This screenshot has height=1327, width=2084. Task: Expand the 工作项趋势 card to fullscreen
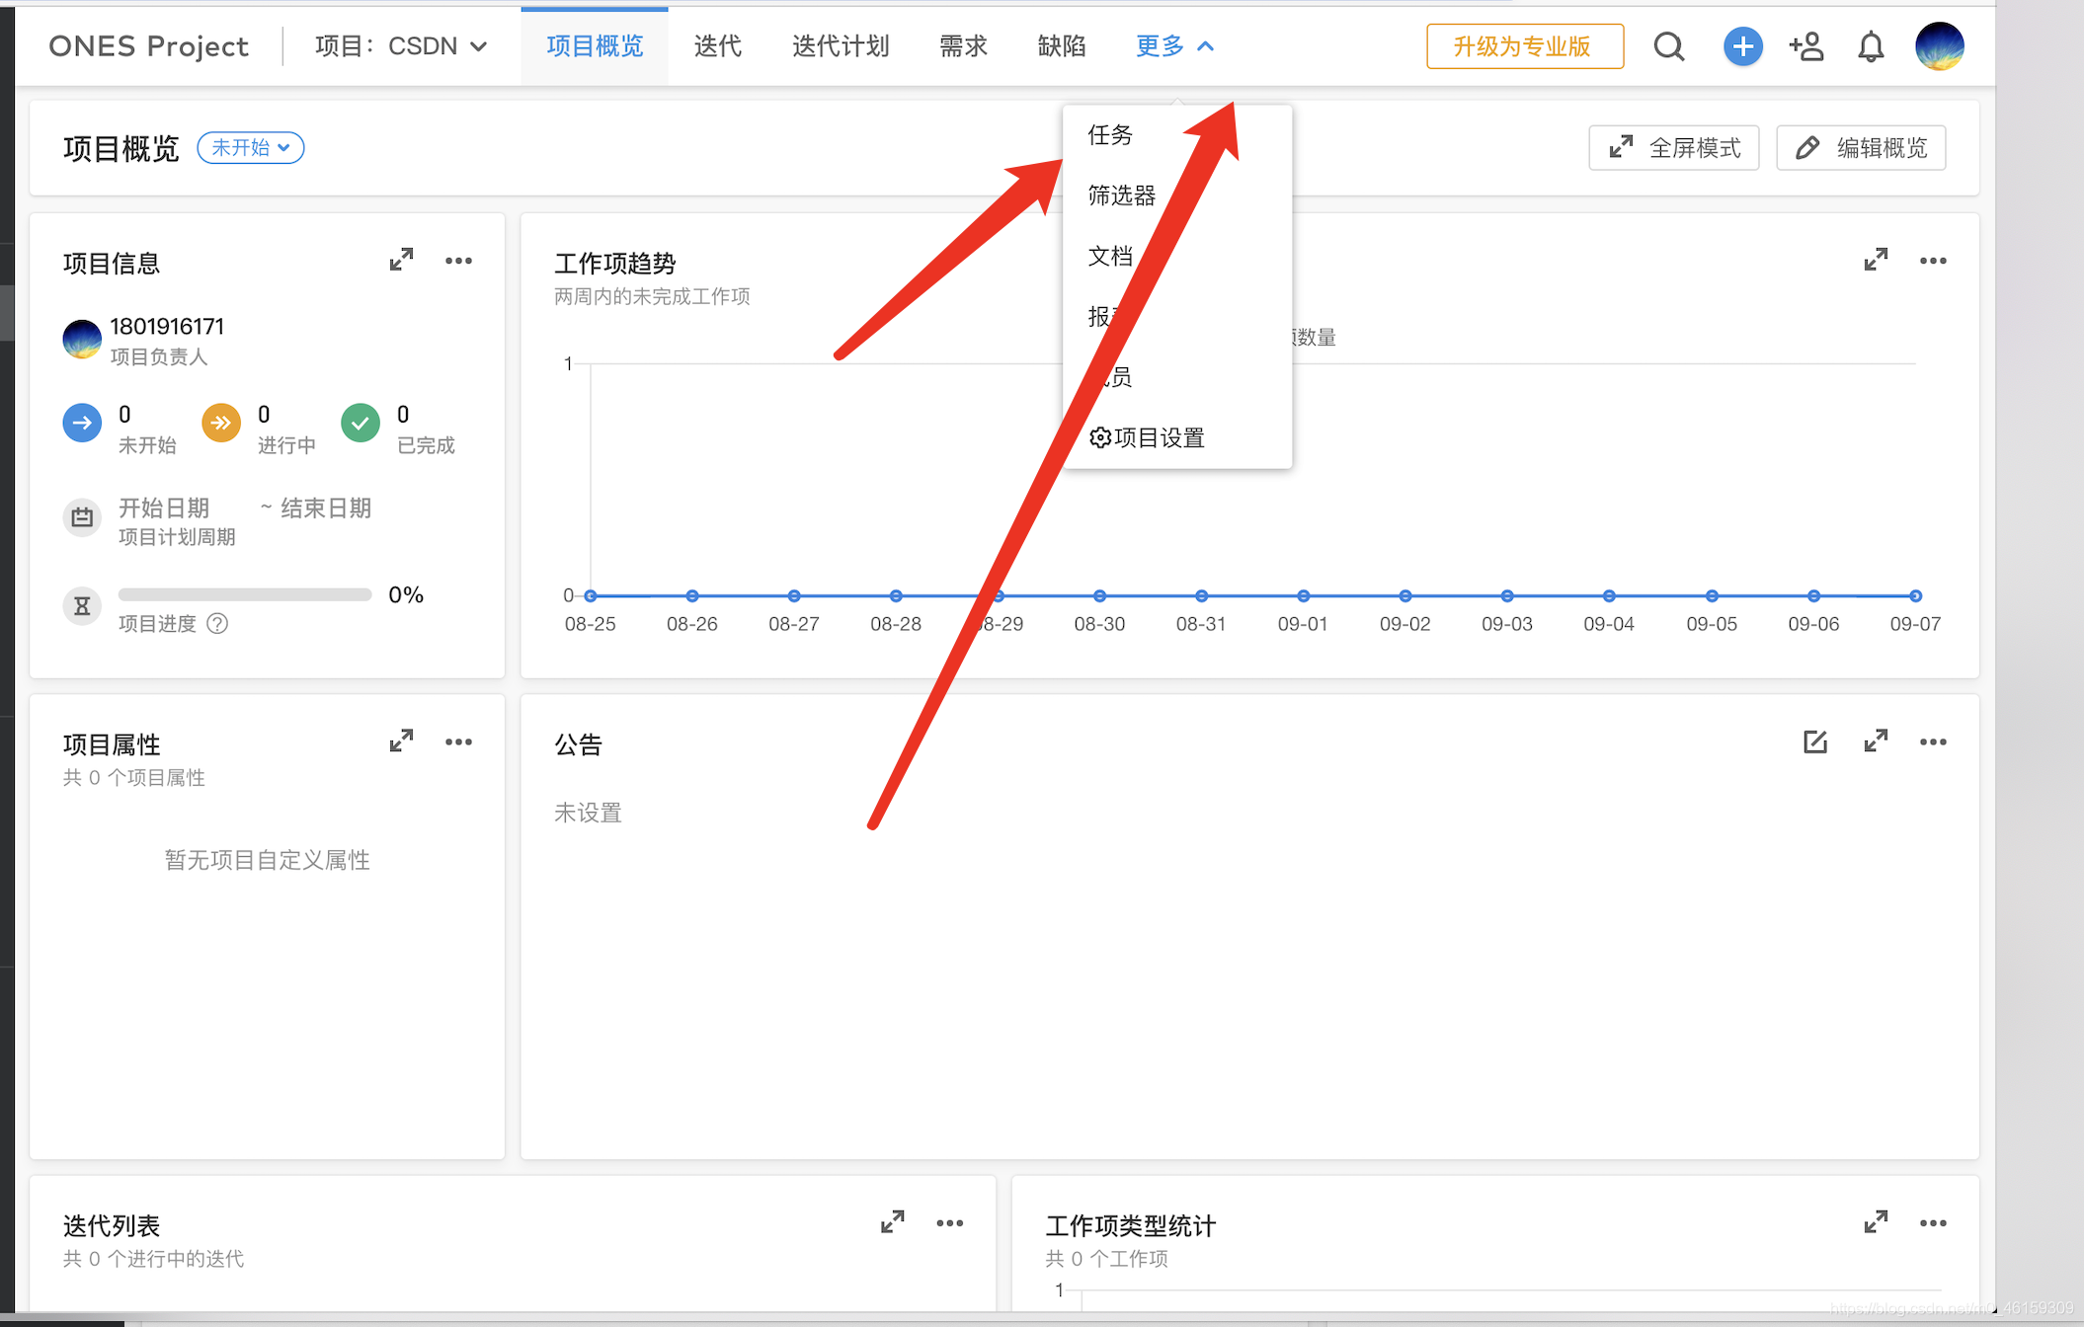pos(1876,260)
